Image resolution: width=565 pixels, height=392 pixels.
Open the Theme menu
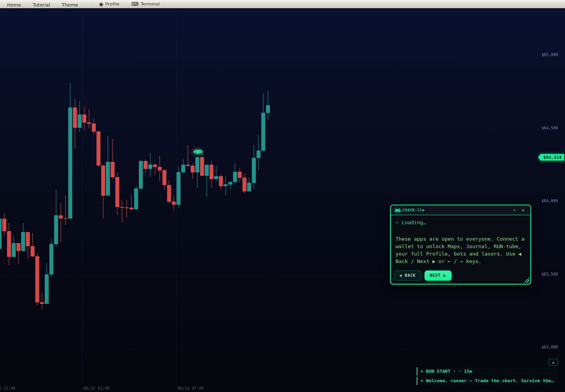[x=70, y=5]
